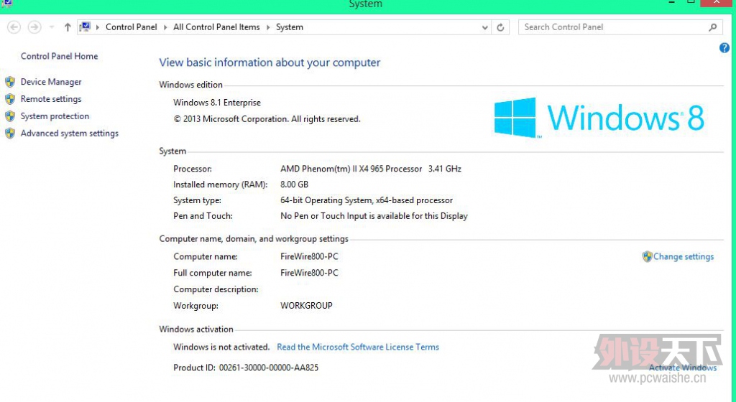This screenshot has height=402, width=736.
Task: Click the Activate Windows link
Action: (682, 368)
